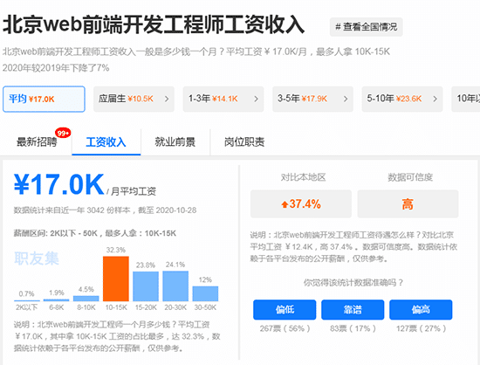Click the 24.1% percentage label

175,265
